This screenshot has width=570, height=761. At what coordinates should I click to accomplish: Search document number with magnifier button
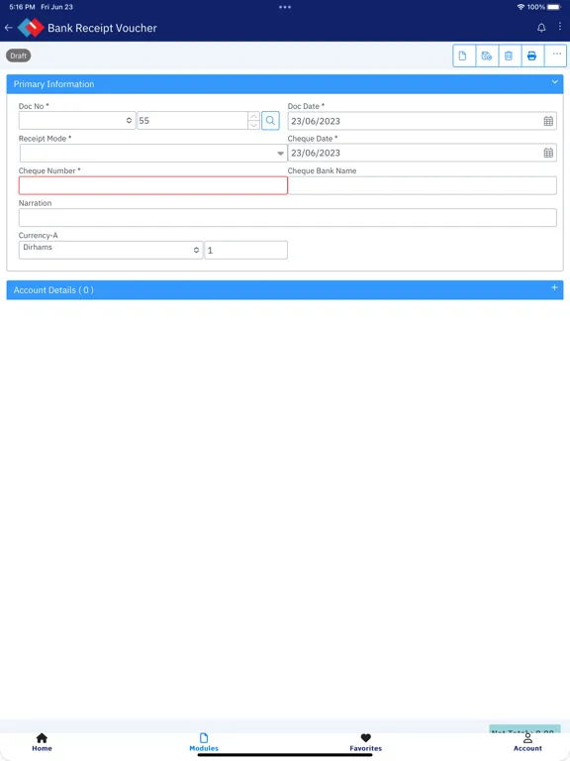[x=270, y=120]
